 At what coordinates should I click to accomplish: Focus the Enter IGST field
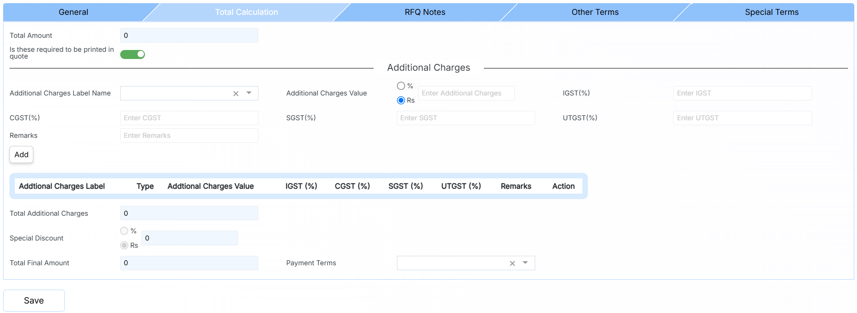click(x=742, y=93)
